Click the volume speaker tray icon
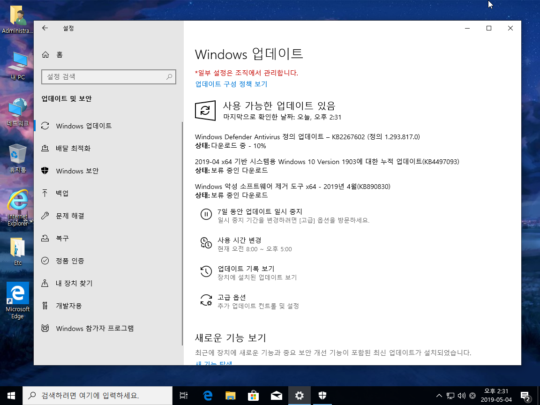 [x=461, y=396]
